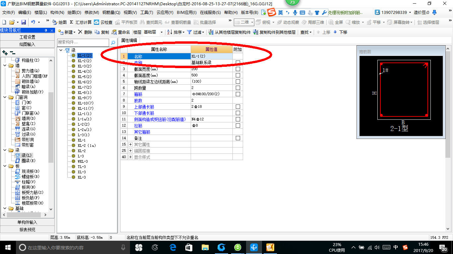Click 从其他楼层复制构件
Screen dimensions: 453x254
[229, 32]
